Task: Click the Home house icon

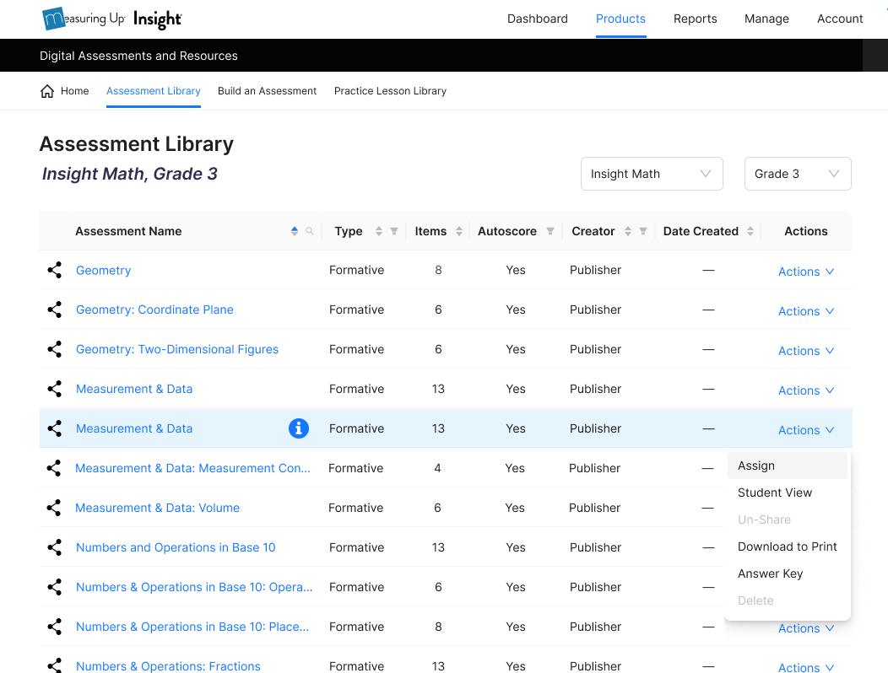Action: click(47, 91)
